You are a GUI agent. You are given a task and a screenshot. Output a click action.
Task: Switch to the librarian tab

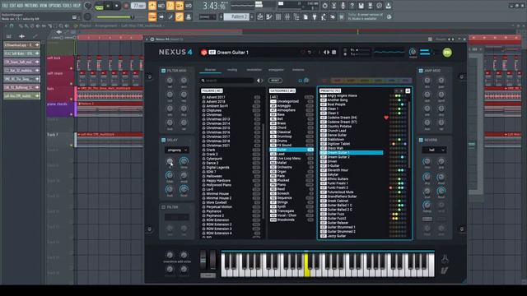211,70
